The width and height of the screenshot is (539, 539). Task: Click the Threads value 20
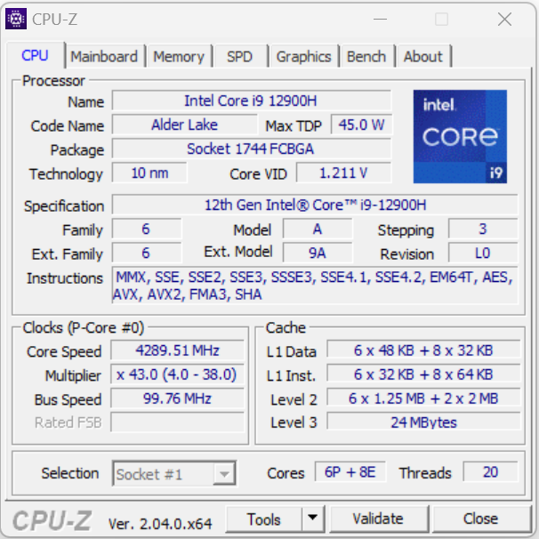(x=490, y=472)
